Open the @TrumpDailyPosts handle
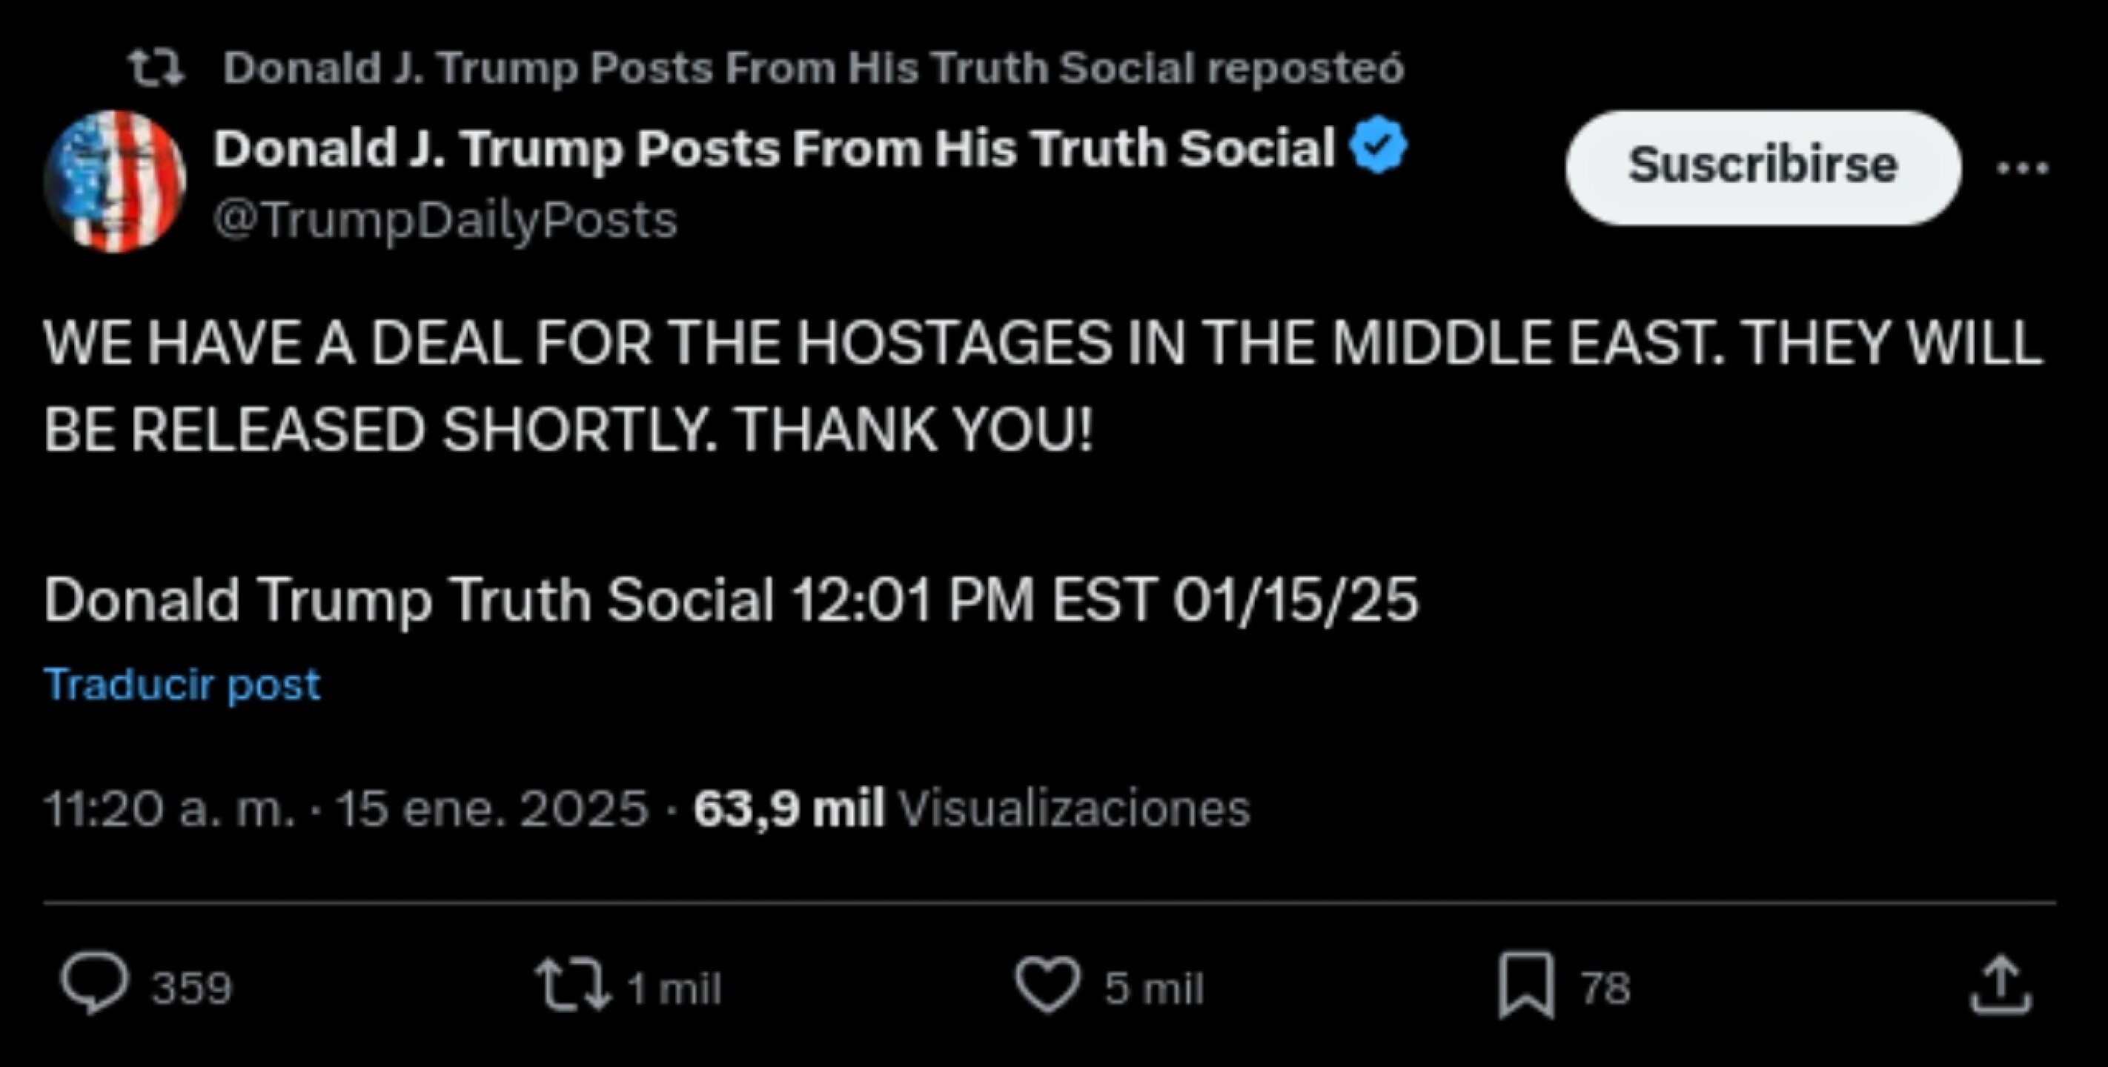 click(445, 220)
